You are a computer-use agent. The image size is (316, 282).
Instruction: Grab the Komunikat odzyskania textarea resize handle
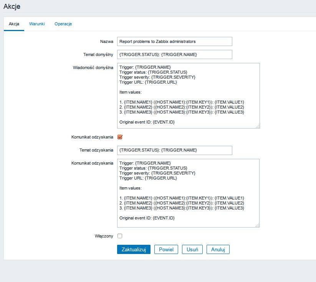coord(258,225)
